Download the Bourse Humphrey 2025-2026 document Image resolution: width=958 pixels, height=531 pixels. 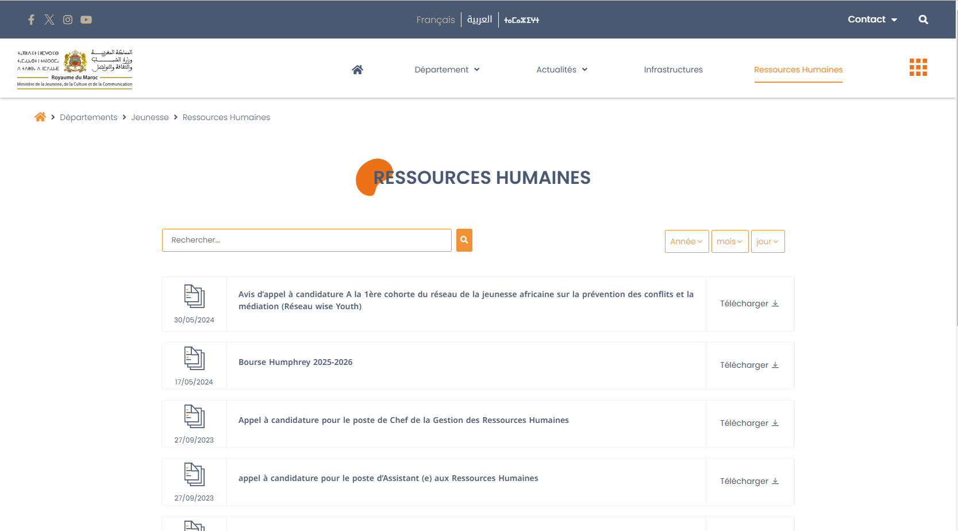tap(749, 365)
